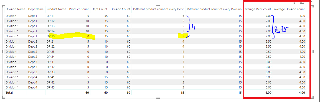Click Dept 3 cell in DP 32 row
Screen dimensions: 320x102
[x=33, y=67]
